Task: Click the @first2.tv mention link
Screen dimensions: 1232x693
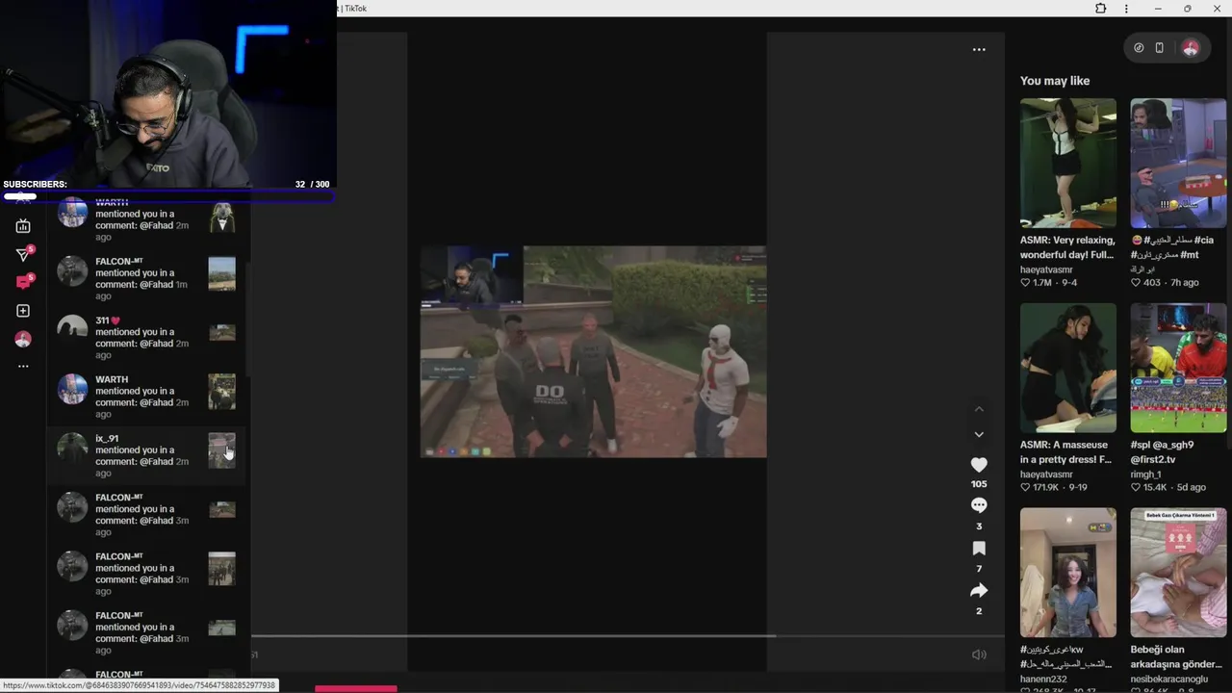Action: click(1155, 460)
